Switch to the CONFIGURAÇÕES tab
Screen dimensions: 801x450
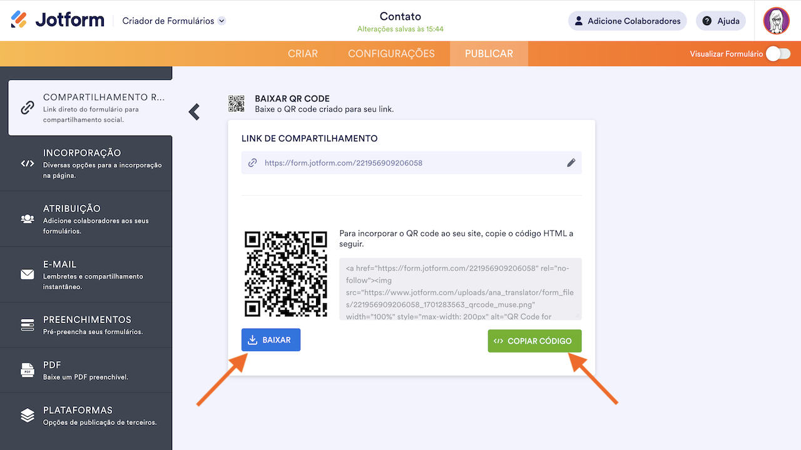click(391, 54)
